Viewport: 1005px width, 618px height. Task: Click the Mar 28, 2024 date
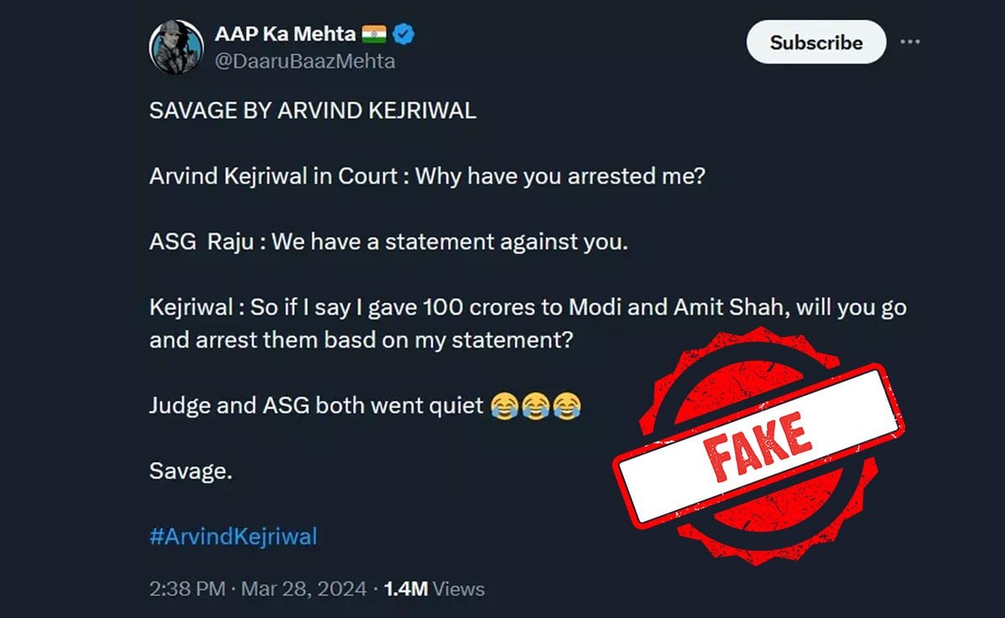click(304, 589)
